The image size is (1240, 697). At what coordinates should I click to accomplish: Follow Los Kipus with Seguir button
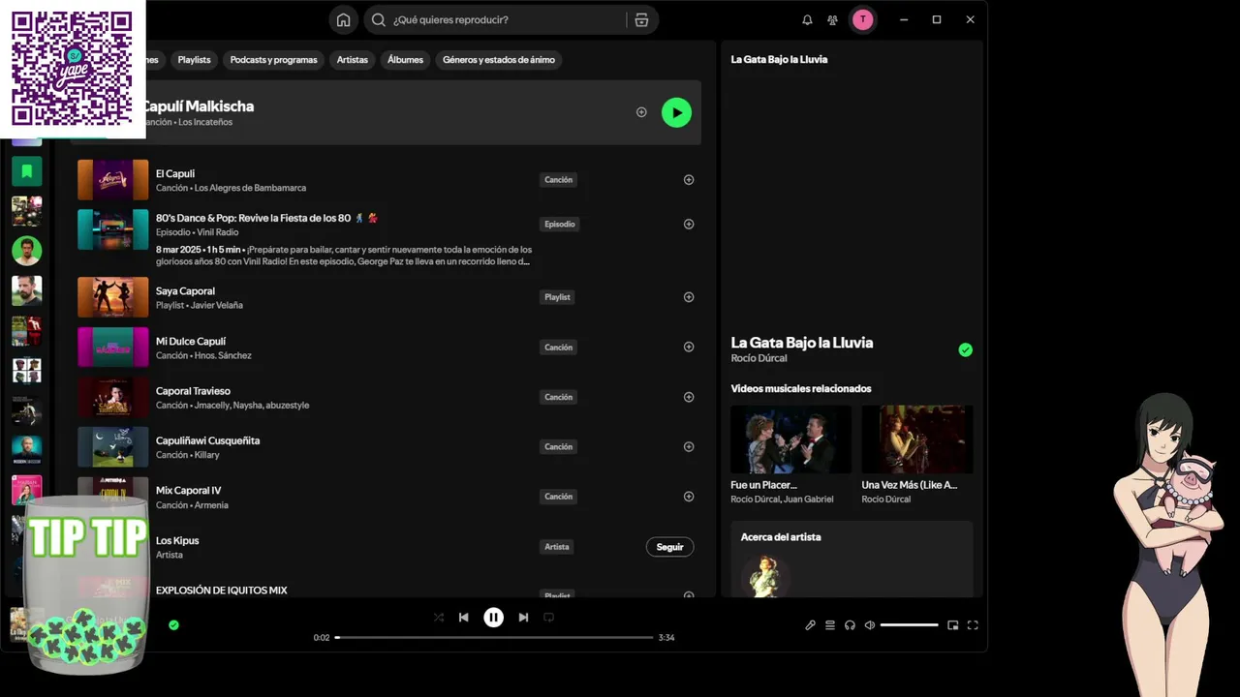click(x=669, y=547)
